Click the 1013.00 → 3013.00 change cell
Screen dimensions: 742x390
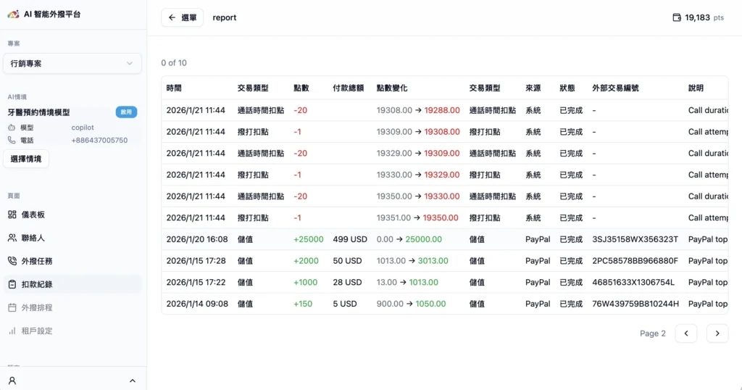pyautogui.click(x=412, y=261)
